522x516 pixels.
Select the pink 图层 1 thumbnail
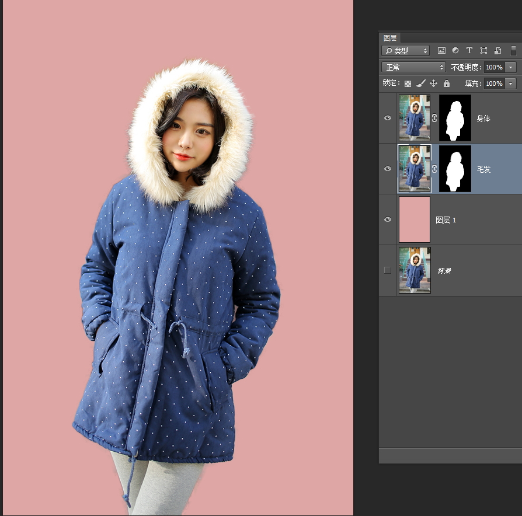pos(415,219)
